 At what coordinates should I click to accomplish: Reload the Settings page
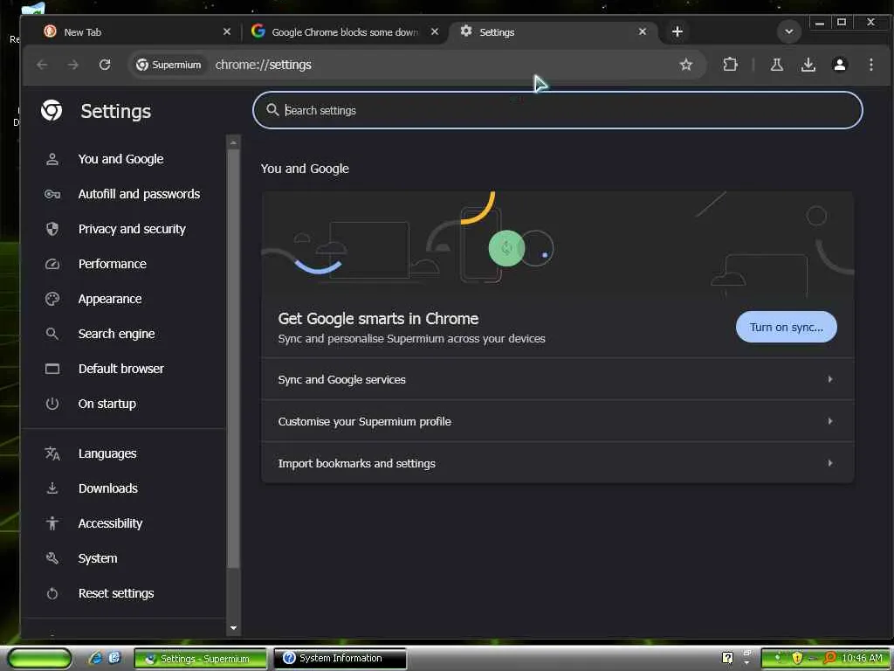click(x=105, y=65)
